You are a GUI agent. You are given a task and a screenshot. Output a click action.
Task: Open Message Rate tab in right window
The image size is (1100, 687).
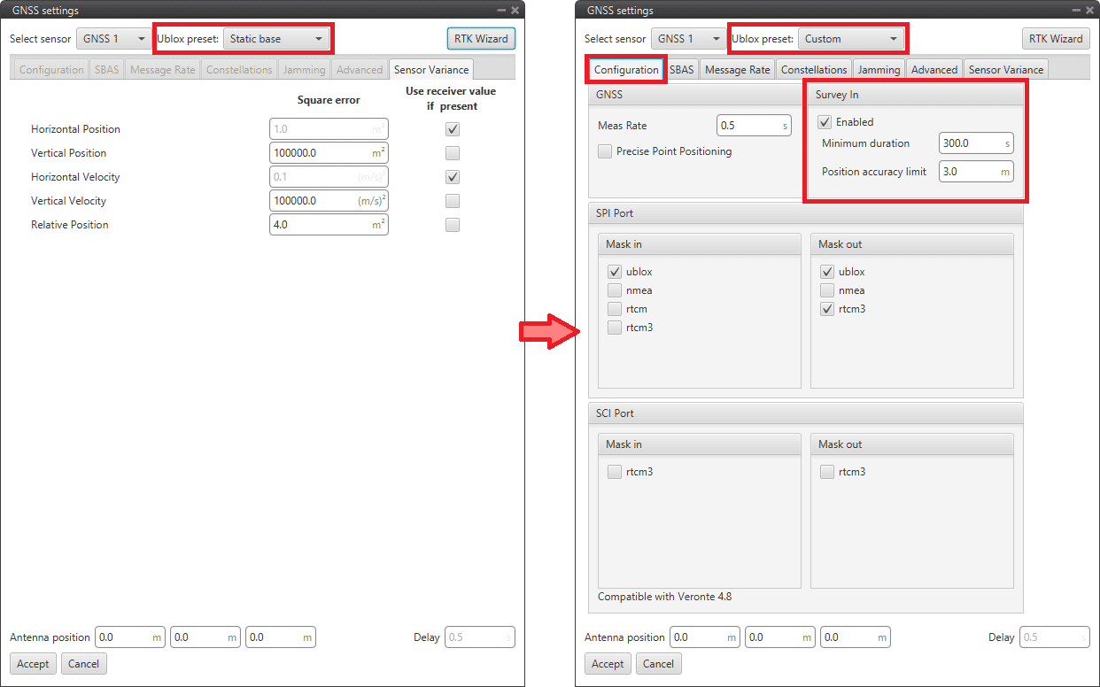[x=737, y=70]
